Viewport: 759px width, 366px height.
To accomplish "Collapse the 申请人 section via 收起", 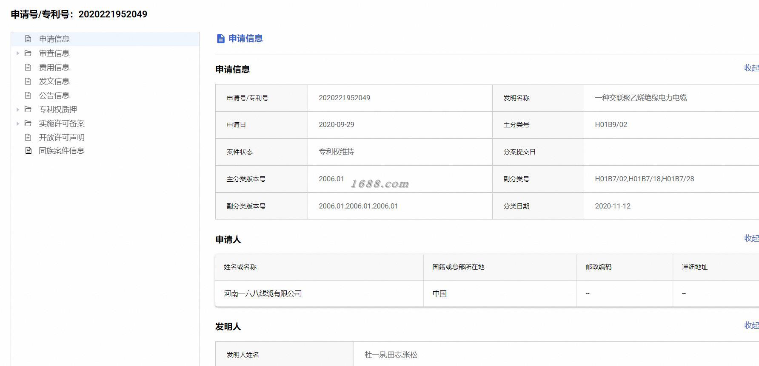I will coord(751,238).
